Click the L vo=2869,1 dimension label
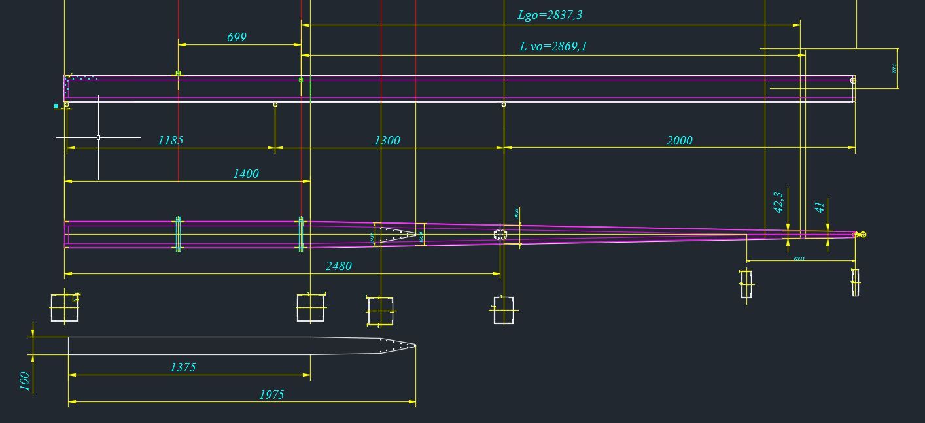 pyautogui.click(x=553, y=46)
